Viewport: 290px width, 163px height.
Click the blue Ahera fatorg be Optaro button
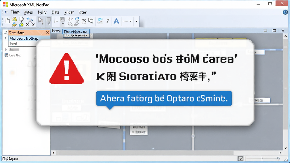(x=164, y=98)
